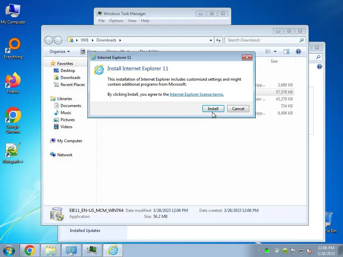343x257 pixels.
Task: Open the Organize menu in Explorer
Action: pos(60,52)
